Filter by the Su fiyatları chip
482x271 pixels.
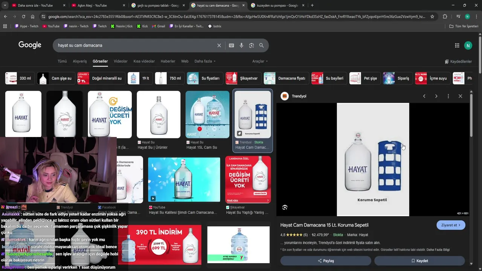click(x=204, y=78)
